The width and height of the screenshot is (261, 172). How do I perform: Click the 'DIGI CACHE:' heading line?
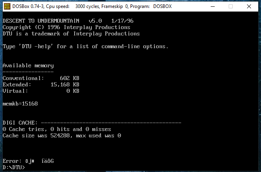92,123
